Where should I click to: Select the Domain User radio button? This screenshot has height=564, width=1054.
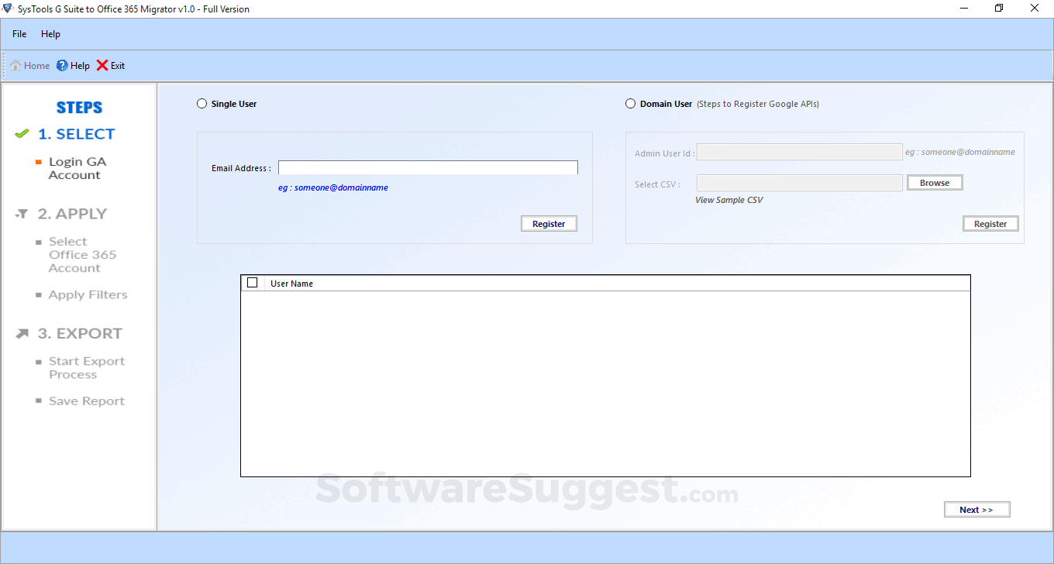coord(630,104)
